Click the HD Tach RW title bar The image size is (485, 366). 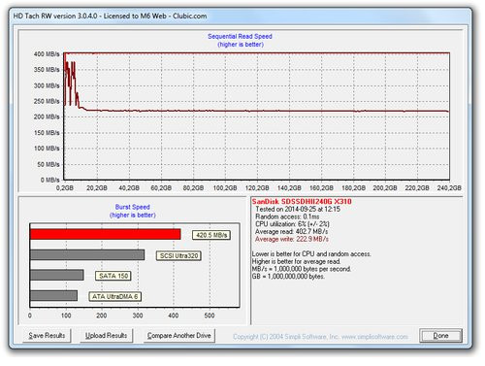pos(241,16)
